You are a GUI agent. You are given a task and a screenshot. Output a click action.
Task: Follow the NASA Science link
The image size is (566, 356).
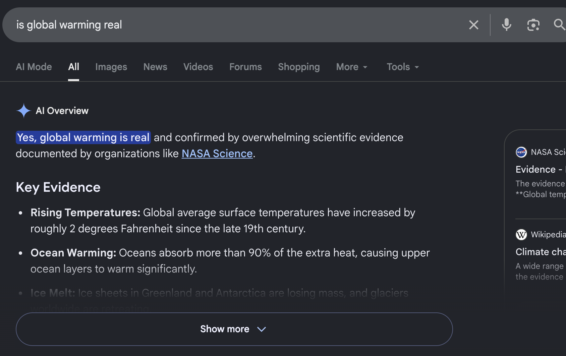click(217, 154)
